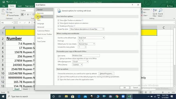Open the File tab
The image size is (176, 99).
tap(4, 6)
